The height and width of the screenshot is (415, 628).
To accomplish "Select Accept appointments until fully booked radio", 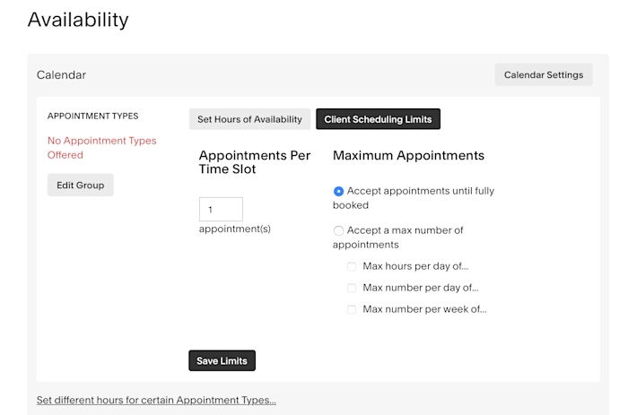I will (x=338, y=191).
